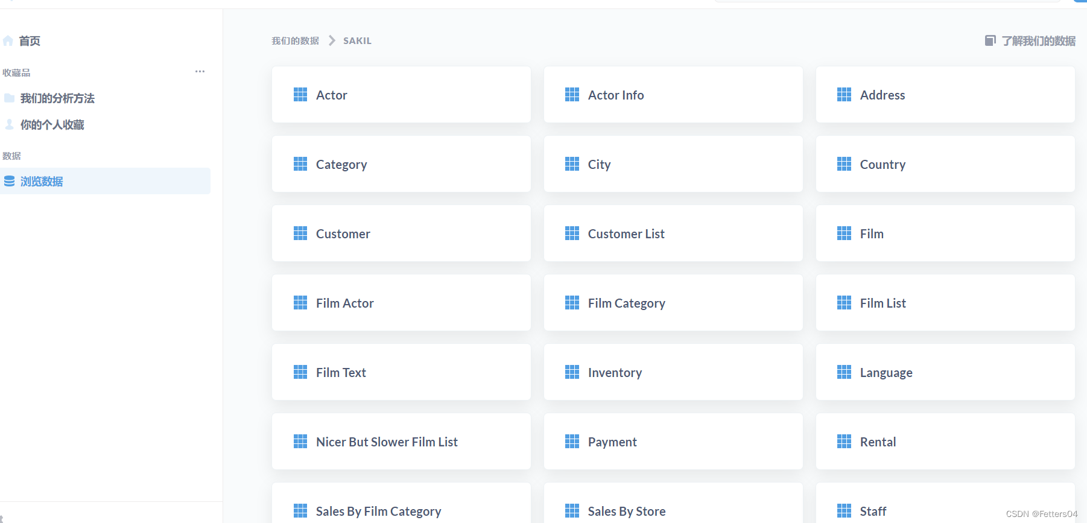Click the database icon beside 浏览数据
This screenshot has width=1087, height=523.
coord(9,181)
